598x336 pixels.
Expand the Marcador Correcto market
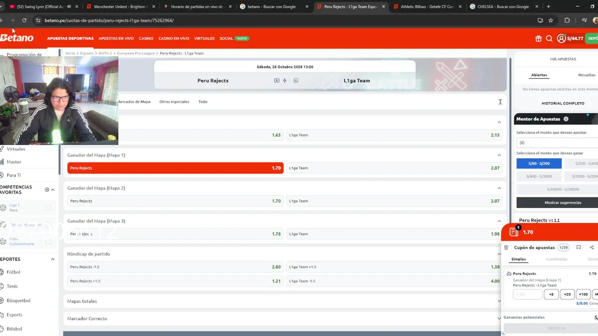pos(499,319)
